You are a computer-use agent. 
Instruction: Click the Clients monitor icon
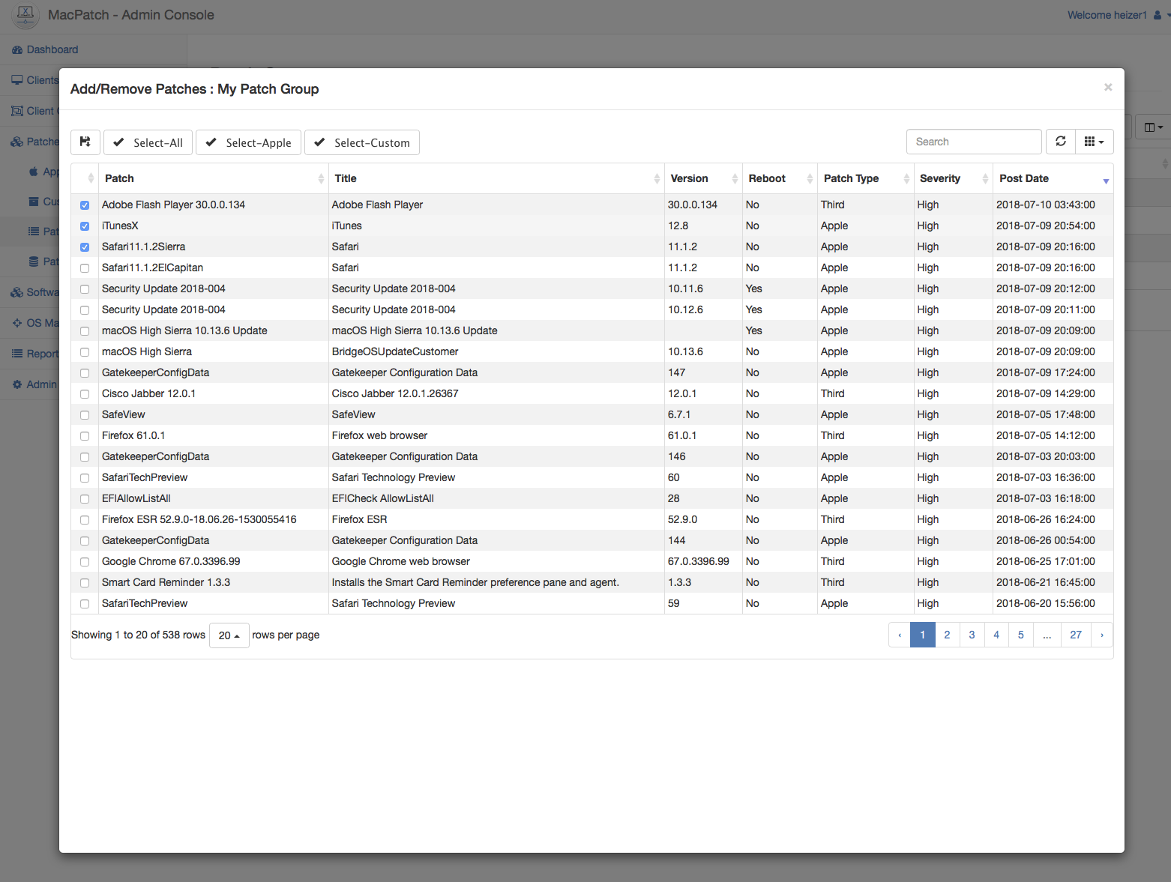[x=17, y=80]
